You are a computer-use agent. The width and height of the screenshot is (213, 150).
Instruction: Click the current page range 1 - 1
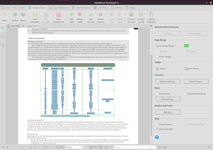pyautogui.click(x=186, y=46)
